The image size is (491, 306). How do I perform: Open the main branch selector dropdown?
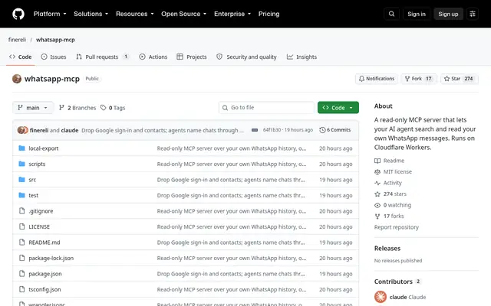coord(33,108)
